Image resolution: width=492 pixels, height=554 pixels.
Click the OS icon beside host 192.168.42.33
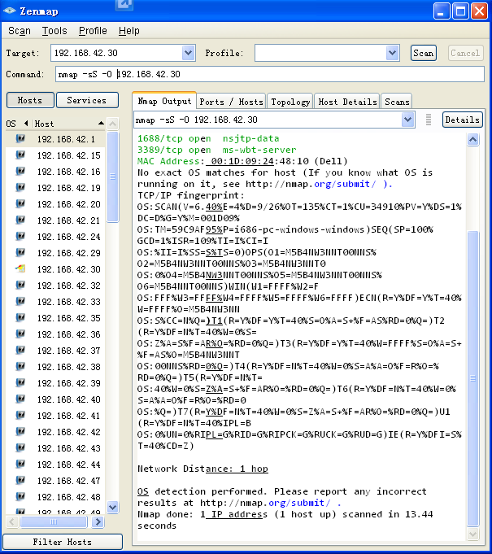pyautogui.click(x=20, y=301)
